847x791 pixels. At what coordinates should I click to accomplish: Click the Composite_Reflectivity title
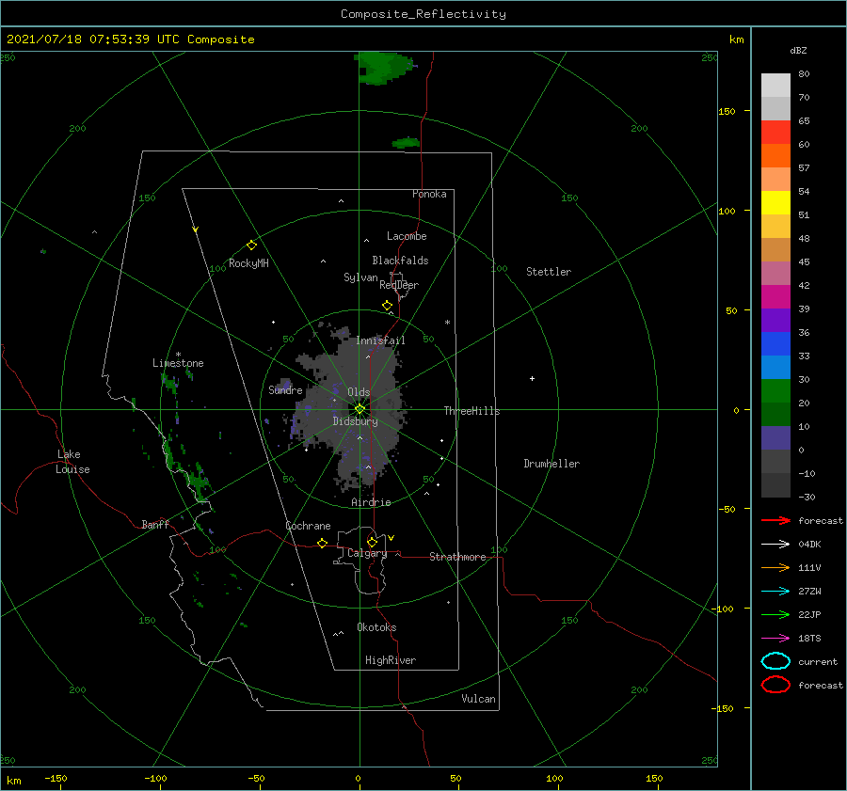(423, 14)
